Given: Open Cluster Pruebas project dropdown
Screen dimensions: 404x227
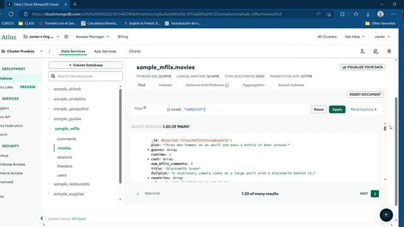Looking at the screenshot, I should 22,51.
